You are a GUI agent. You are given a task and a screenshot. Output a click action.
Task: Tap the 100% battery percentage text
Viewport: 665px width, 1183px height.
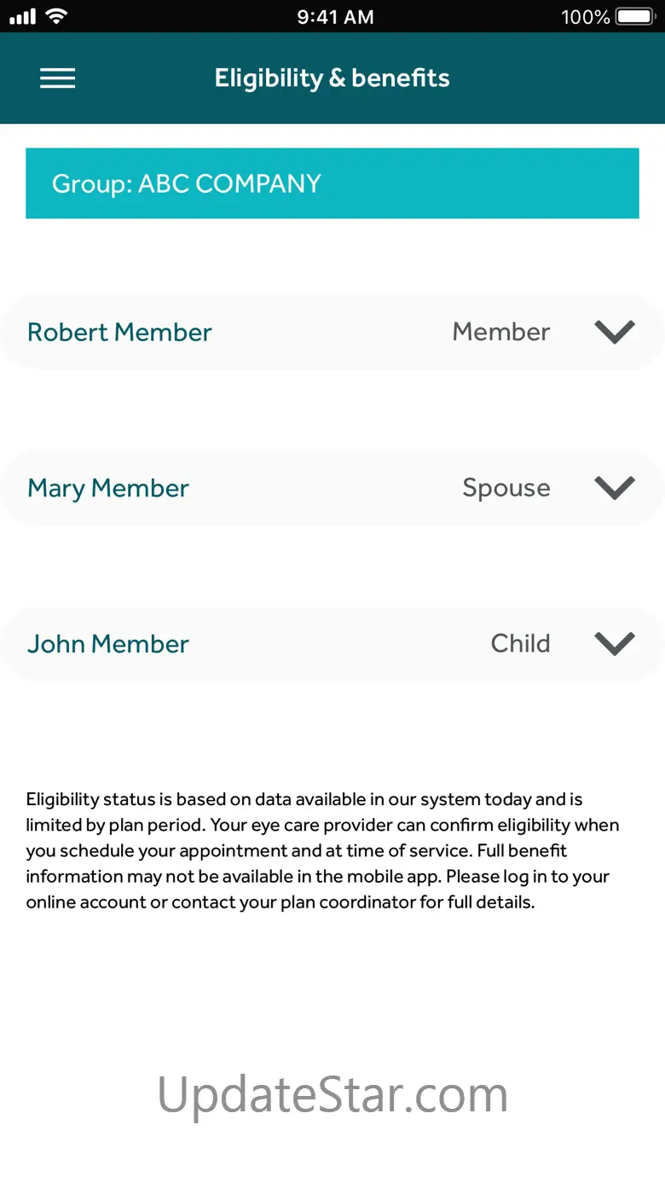pyautogui.click(x=585, y=16)
